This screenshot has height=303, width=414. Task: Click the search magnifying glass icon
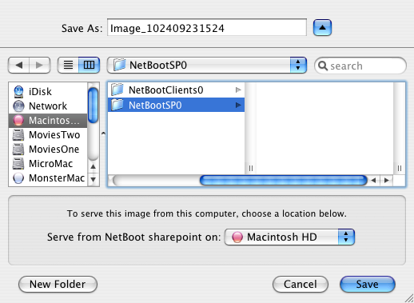point(323,66)
